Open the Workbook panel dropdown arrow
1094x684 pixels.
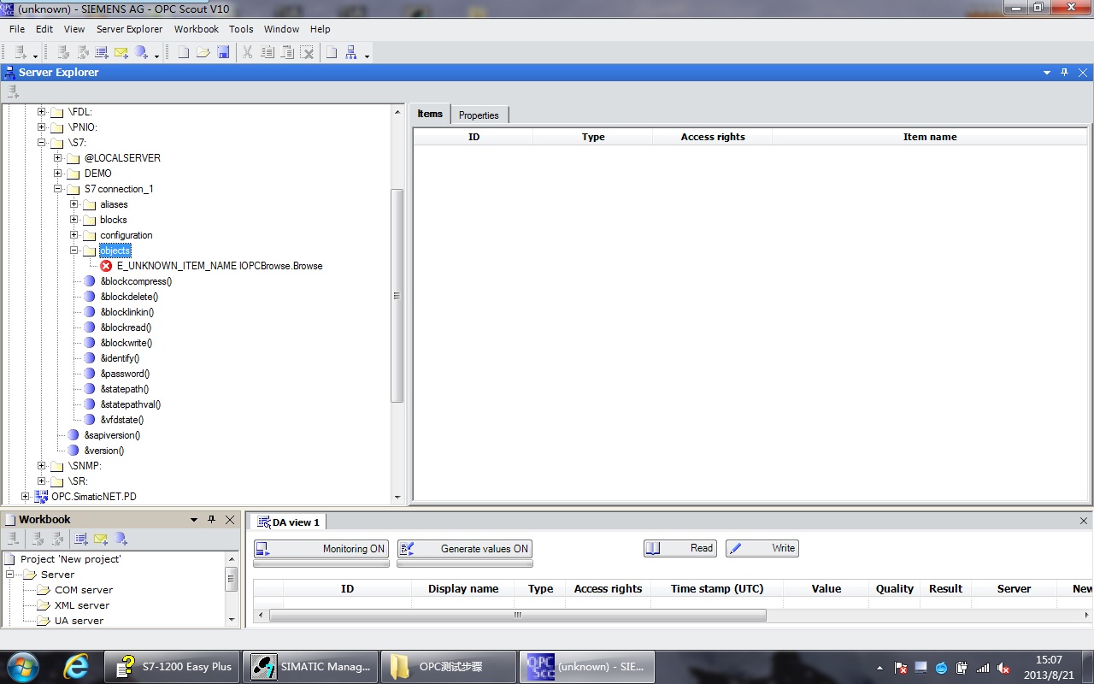point(194,519)
